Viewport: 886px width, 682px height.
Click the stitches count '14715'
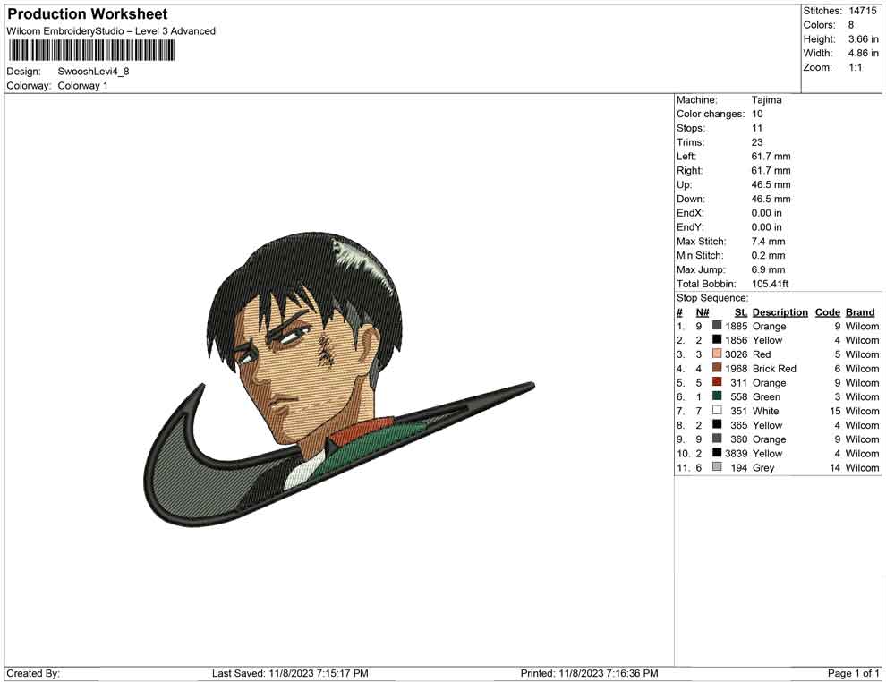[862, 11]
